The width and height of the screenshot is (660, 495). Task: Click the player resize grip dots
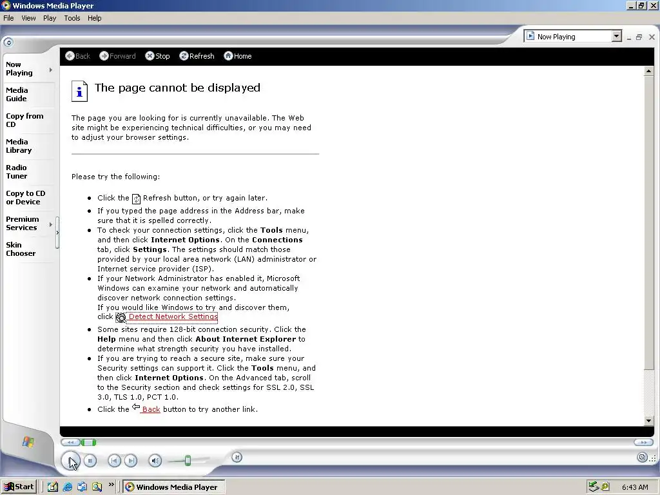pos(653,458)
